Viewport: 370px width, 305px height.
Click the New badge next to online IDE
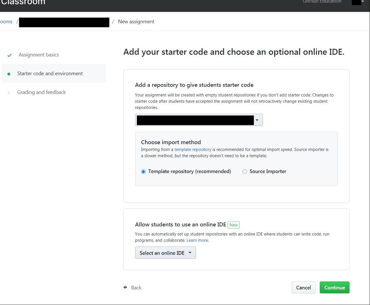[234, 225]
